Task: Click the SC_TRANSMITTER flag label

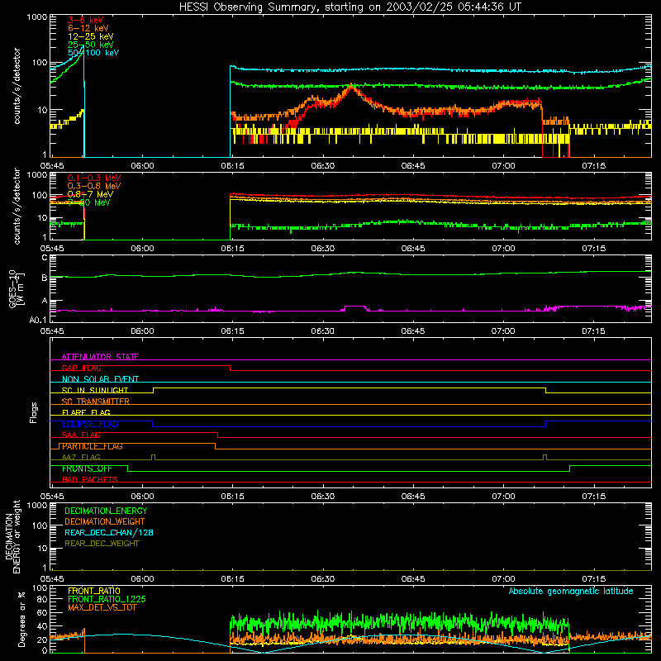Action: [96, 402]
